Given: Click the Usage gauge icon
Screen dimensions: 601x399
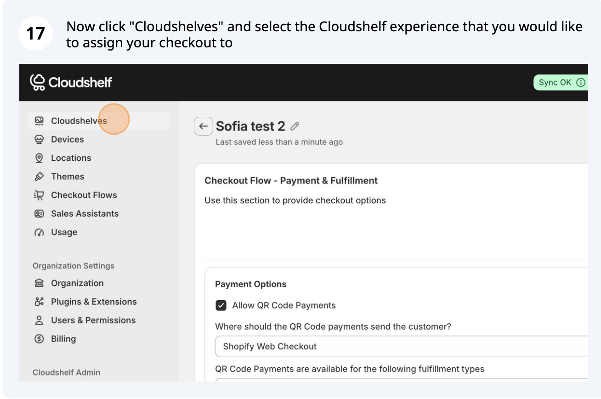Looking at the screenshot, I should [x=39, y=232].
